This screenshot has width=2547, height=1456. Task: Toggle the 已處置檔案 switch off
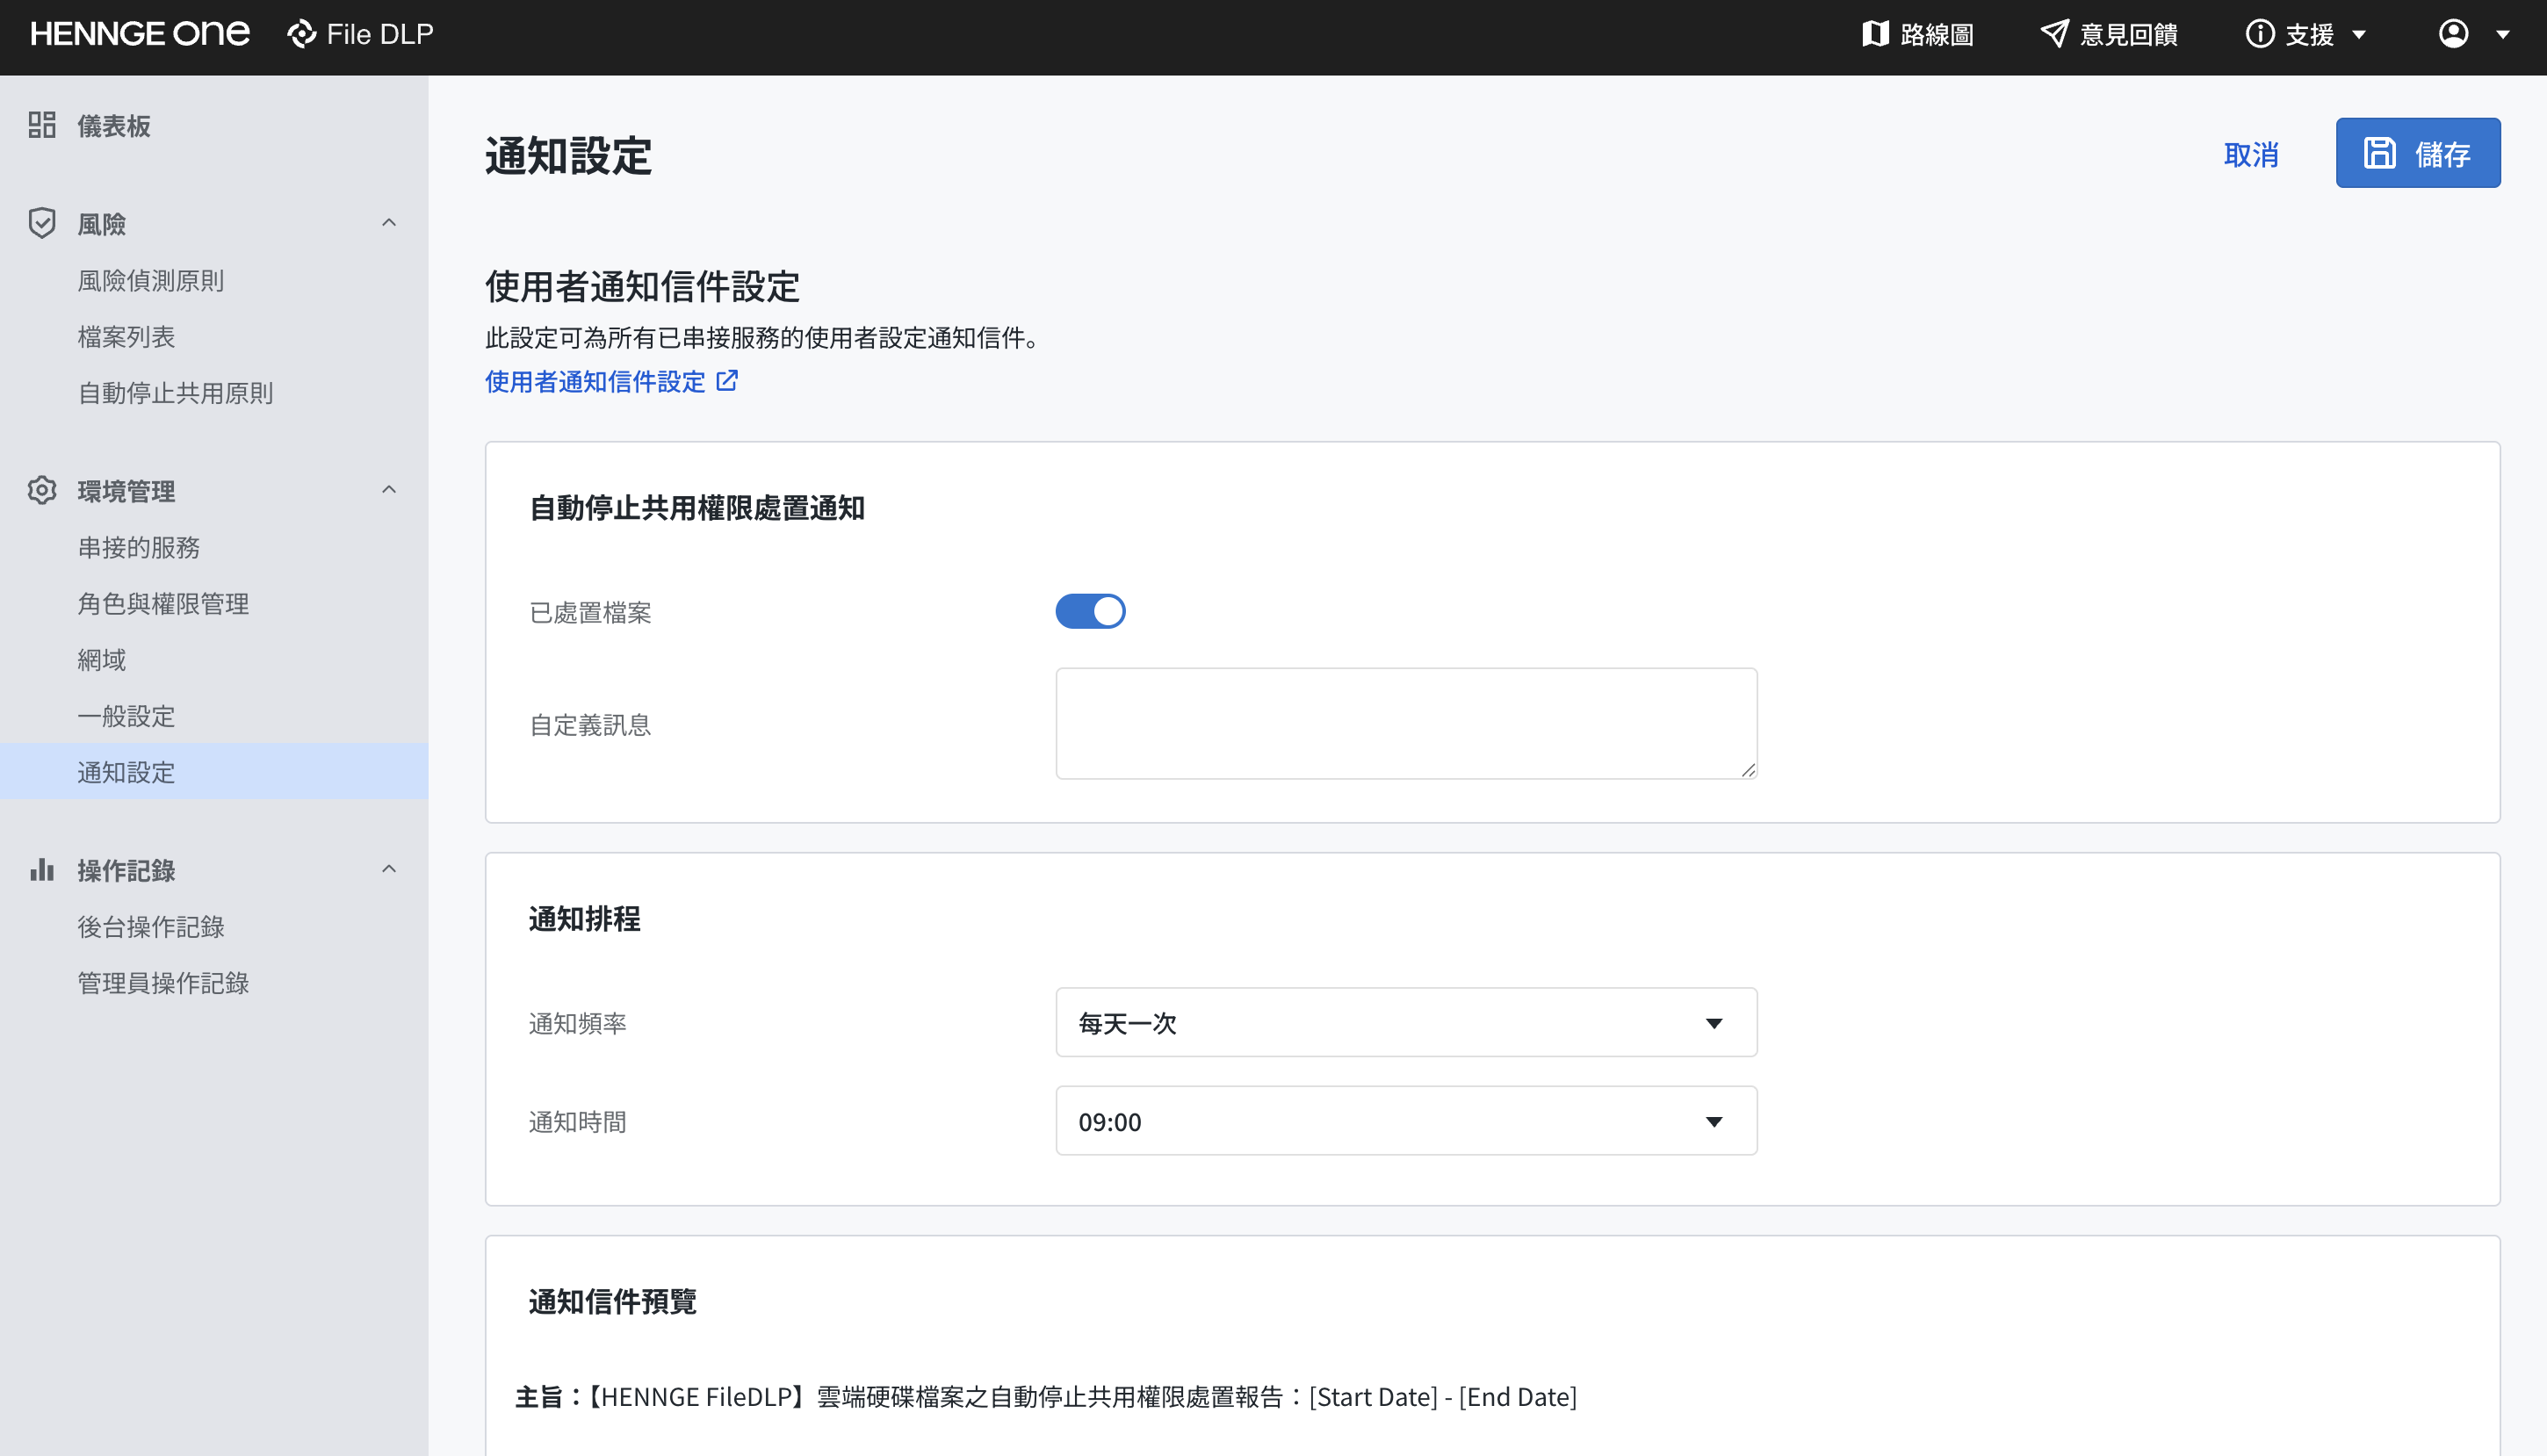tap(1090, 611)
